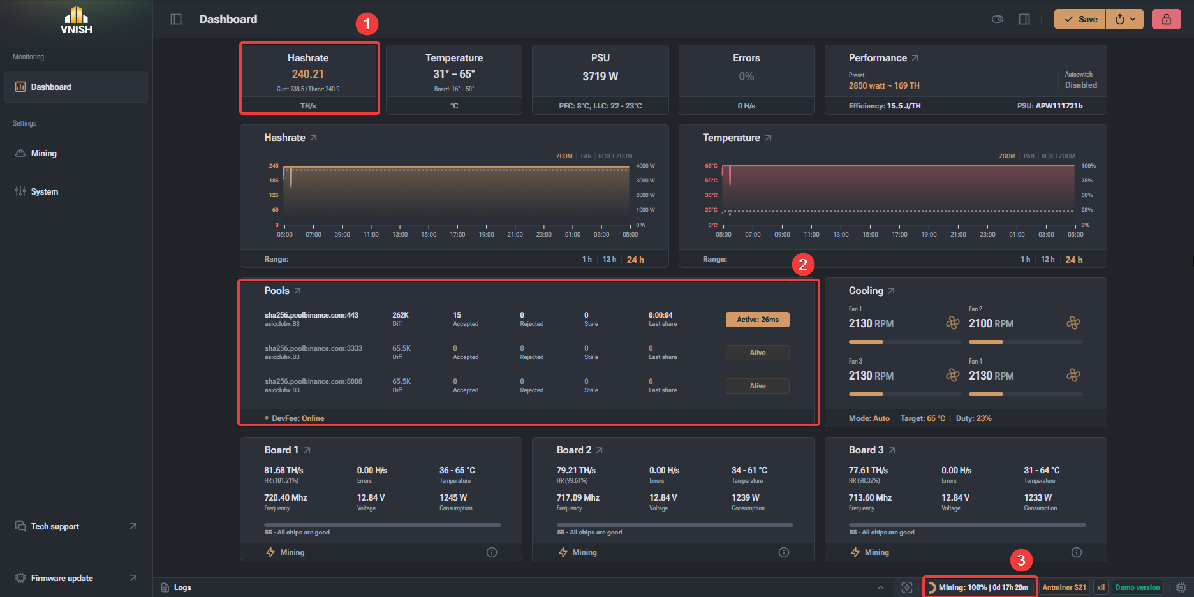This screenshot has height=597, width=1194.
Task: Click the Temperature summary card
Action: click(x=454, y=79)
